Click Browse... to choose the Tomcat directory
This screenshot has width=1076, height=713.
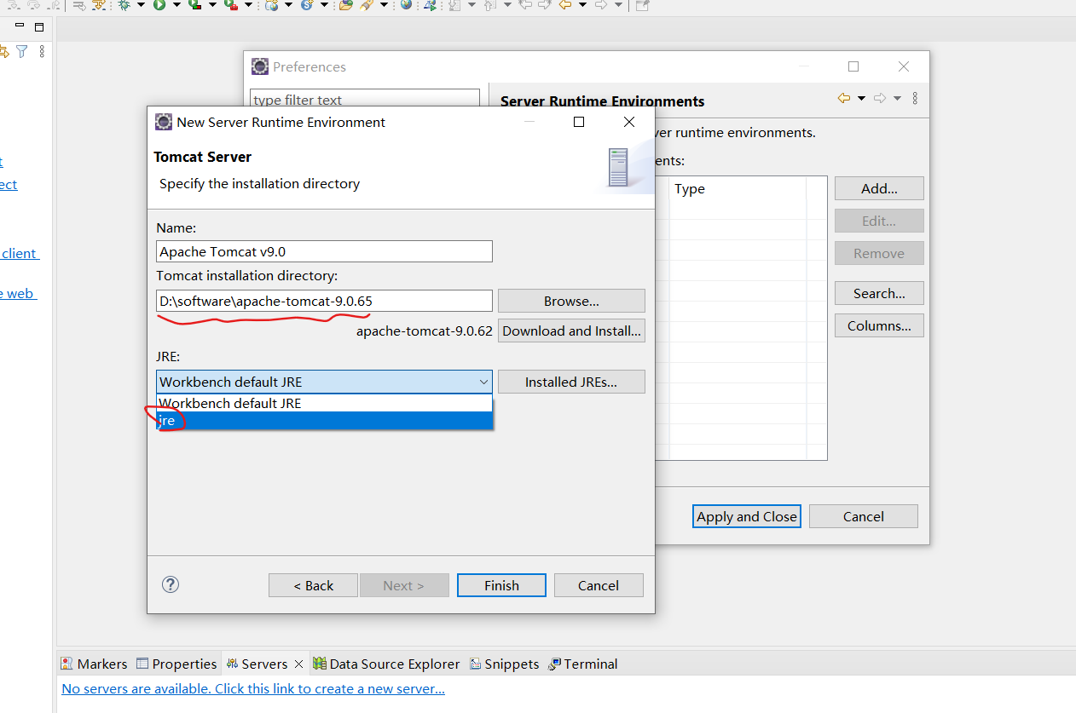[x=571, y=301]
